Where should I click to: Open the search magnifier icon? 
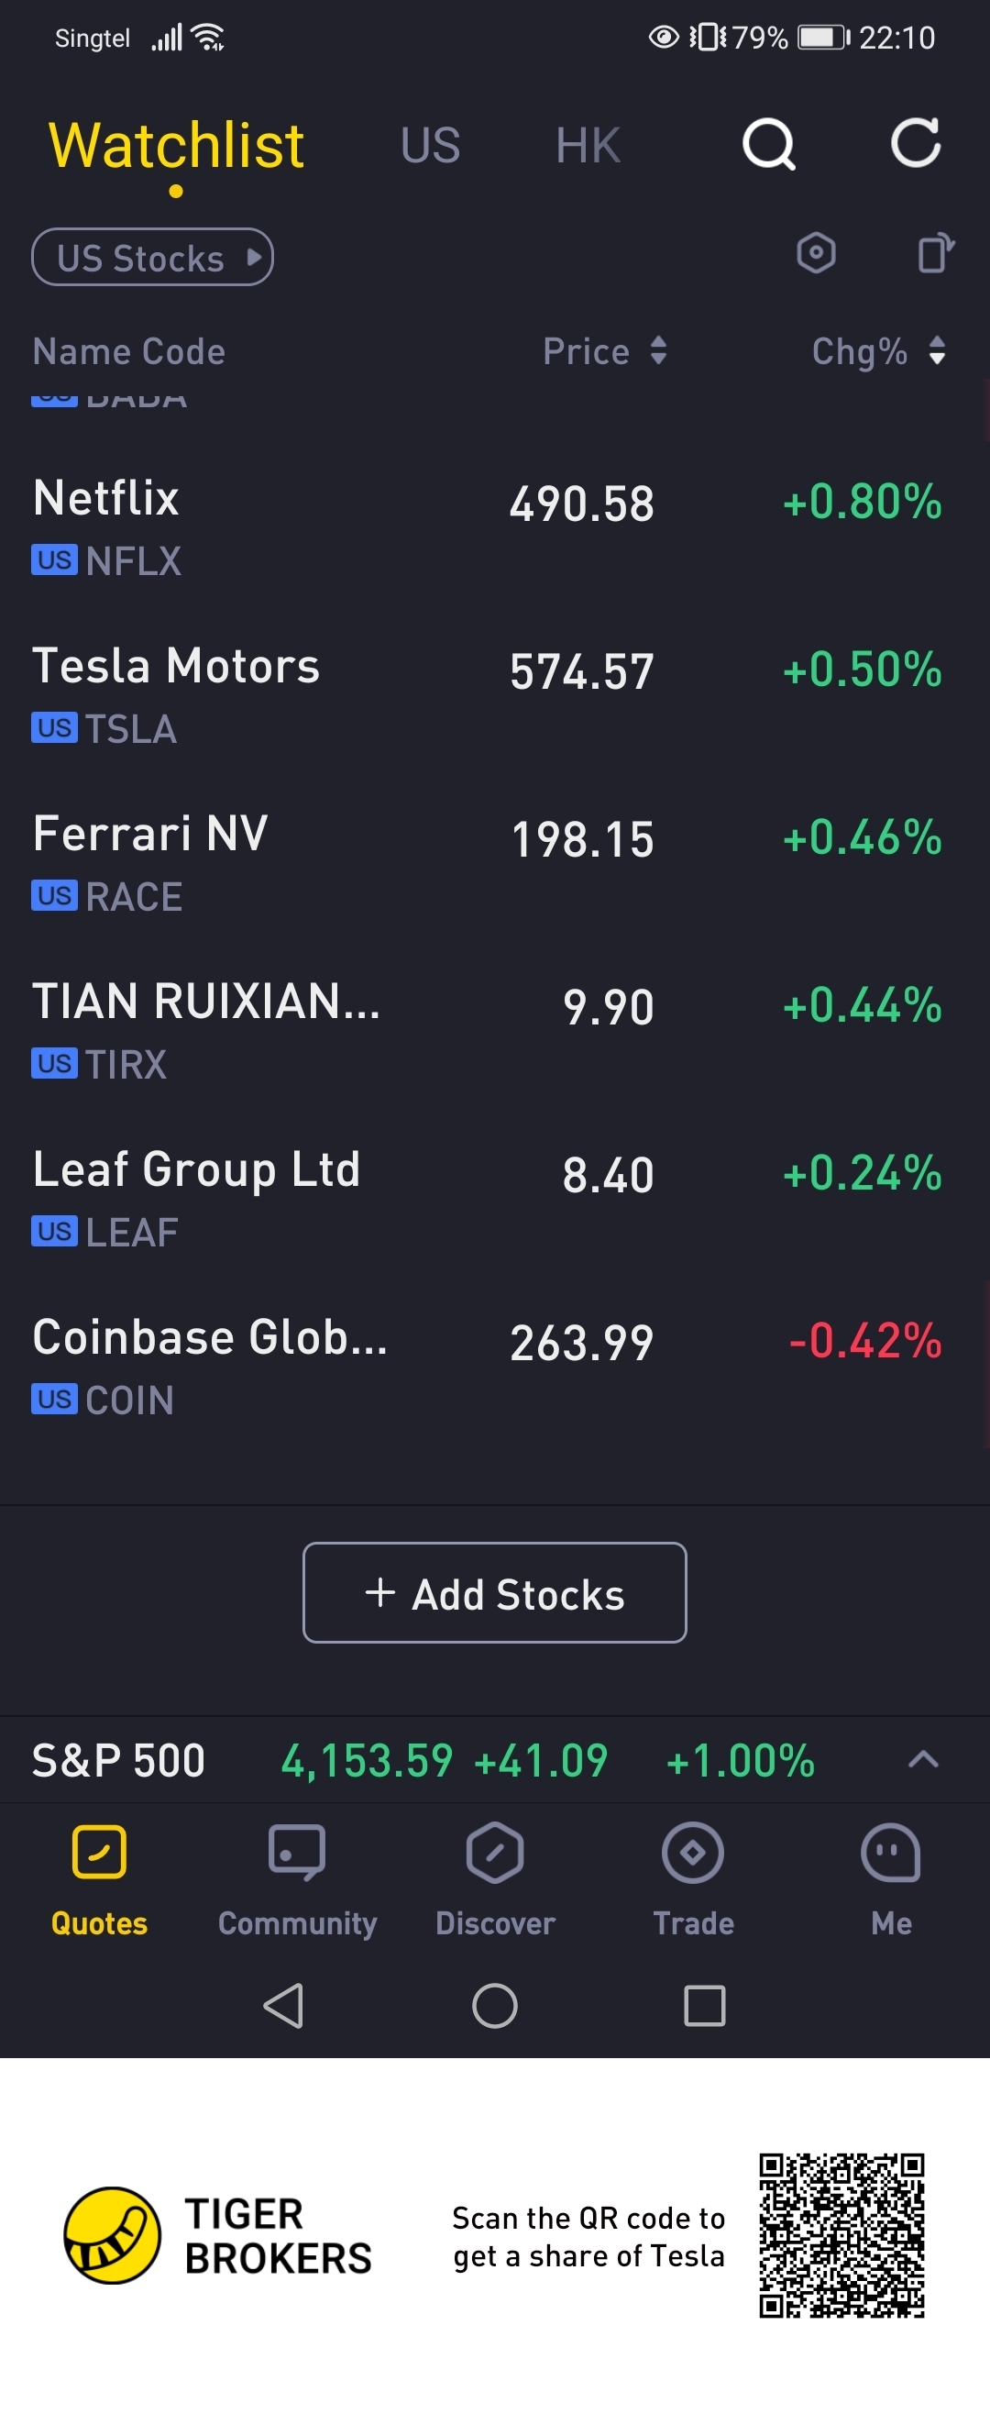coord(768,144)
